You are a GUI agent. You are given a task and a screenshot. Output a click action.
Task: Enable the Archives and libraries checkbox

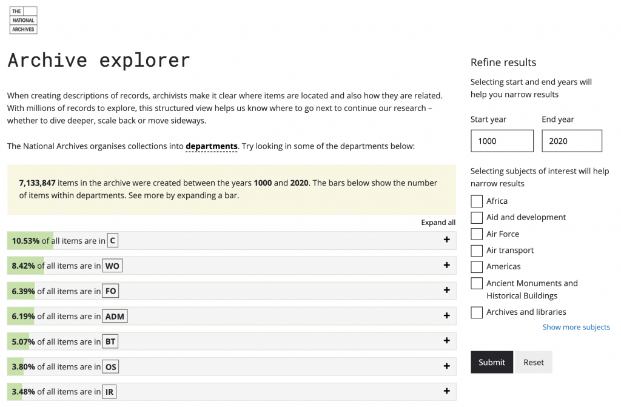[x=477, y=312]
